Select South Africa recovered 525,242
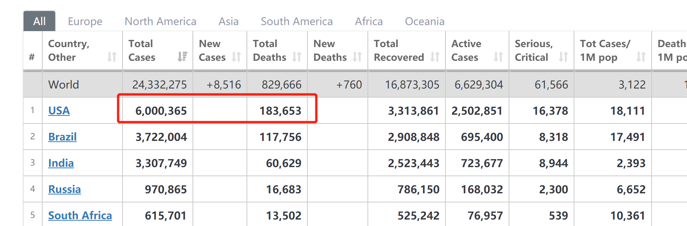Screen dimensions: 687x226 tap(418, 215)
